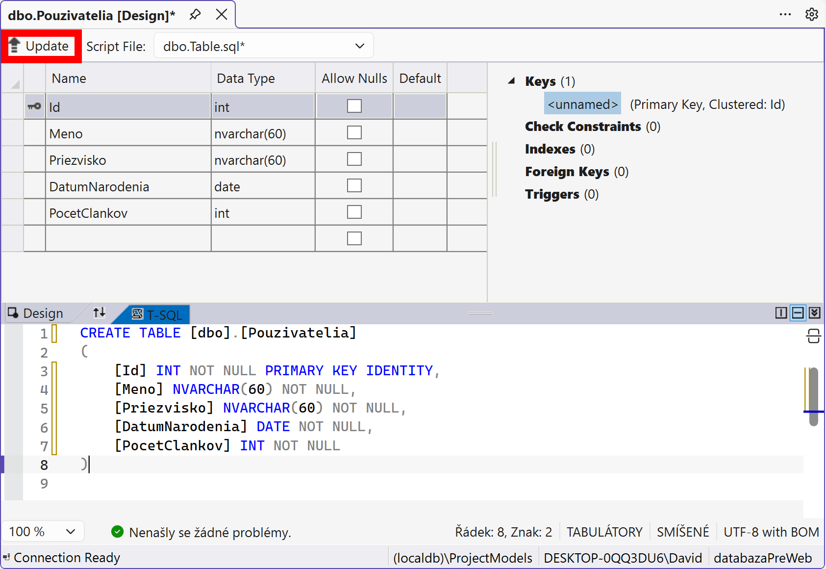
Task: Toggle Allow Nulls for PocetClankov column
Action: (354, 212)
